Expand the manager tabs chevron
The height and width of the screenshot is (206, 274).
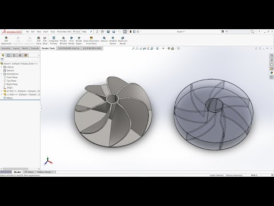[39, 56]
